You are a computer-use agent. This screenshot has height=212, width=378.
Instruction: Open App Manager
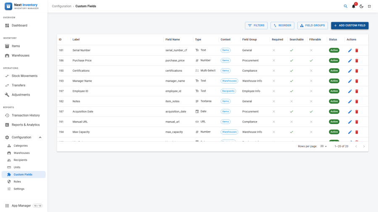coord(24,206)
